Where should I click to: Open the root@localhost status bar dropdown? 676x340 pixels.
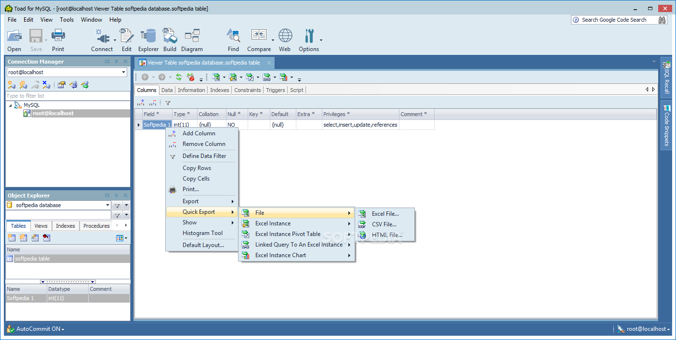(x=644, y=329)
